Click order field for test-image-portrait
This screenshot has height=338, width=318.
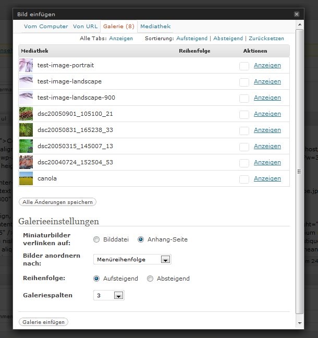click(244, 66)
